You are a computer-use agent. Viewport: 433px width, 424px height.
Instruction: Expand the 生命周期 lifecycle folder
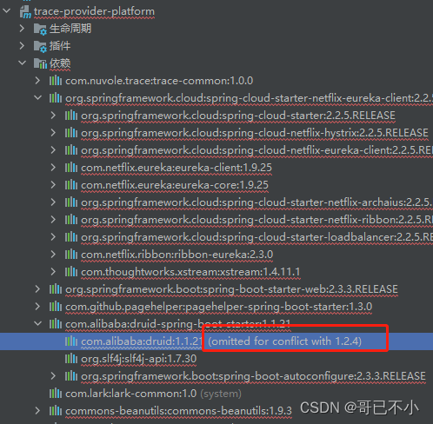[22, 29]
